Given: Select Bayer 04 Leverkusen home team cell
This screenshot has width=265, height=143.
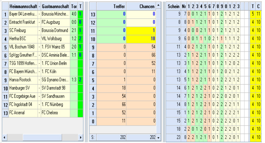Looking at the screenshot, I should 23,14.
